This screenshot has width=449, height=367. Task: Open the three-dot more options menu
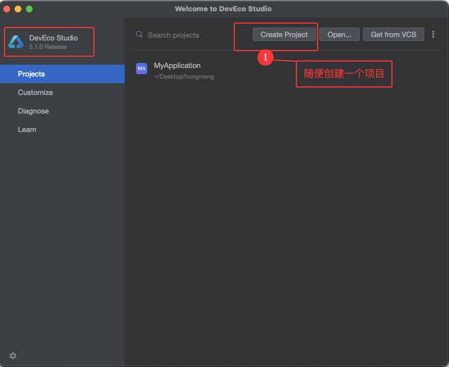433,34
